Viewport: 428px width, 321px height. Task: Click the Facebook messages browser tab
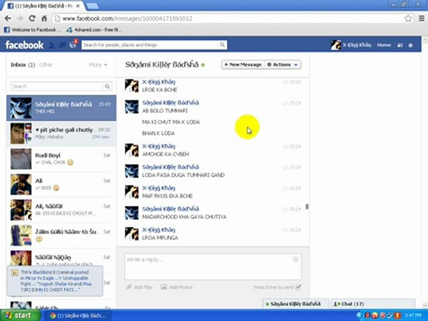click(44, 6)
